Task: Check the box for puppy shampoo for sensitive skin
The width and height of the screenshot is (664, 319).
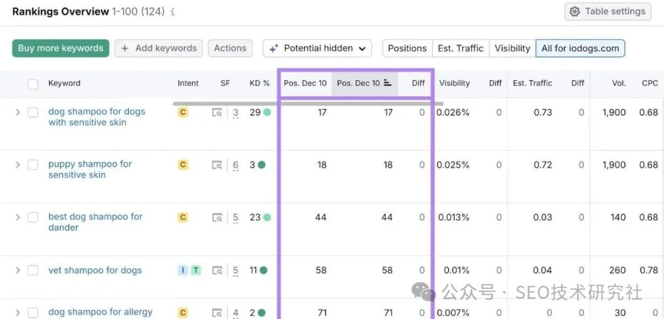Action: (33, 165)
